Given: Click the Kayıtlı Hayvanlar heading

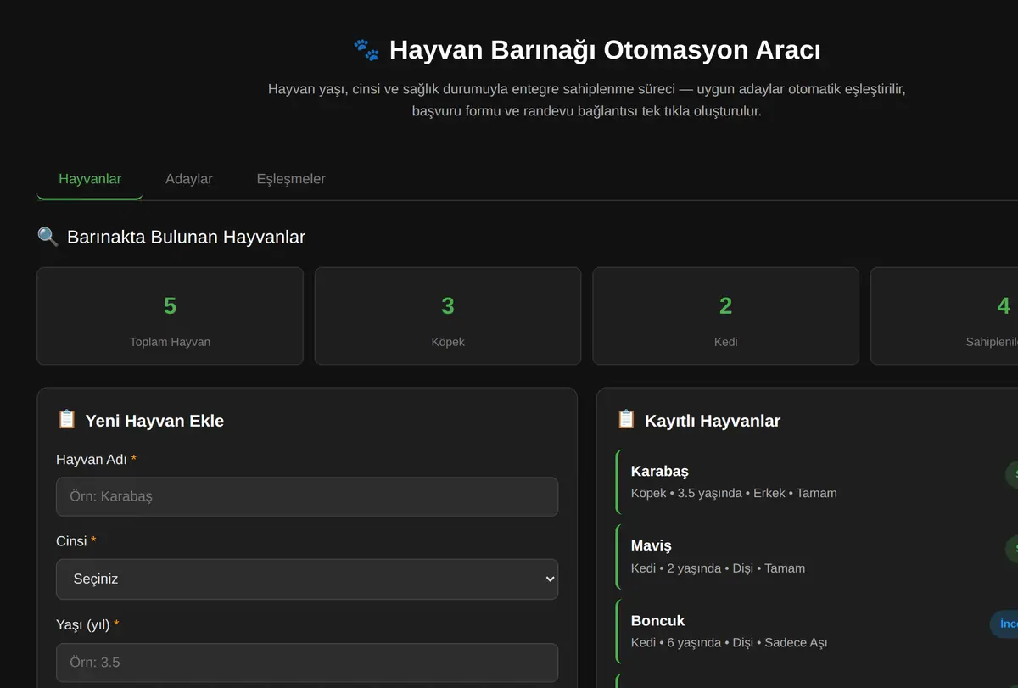Looking at the screenshot, I should pos(713,421).
